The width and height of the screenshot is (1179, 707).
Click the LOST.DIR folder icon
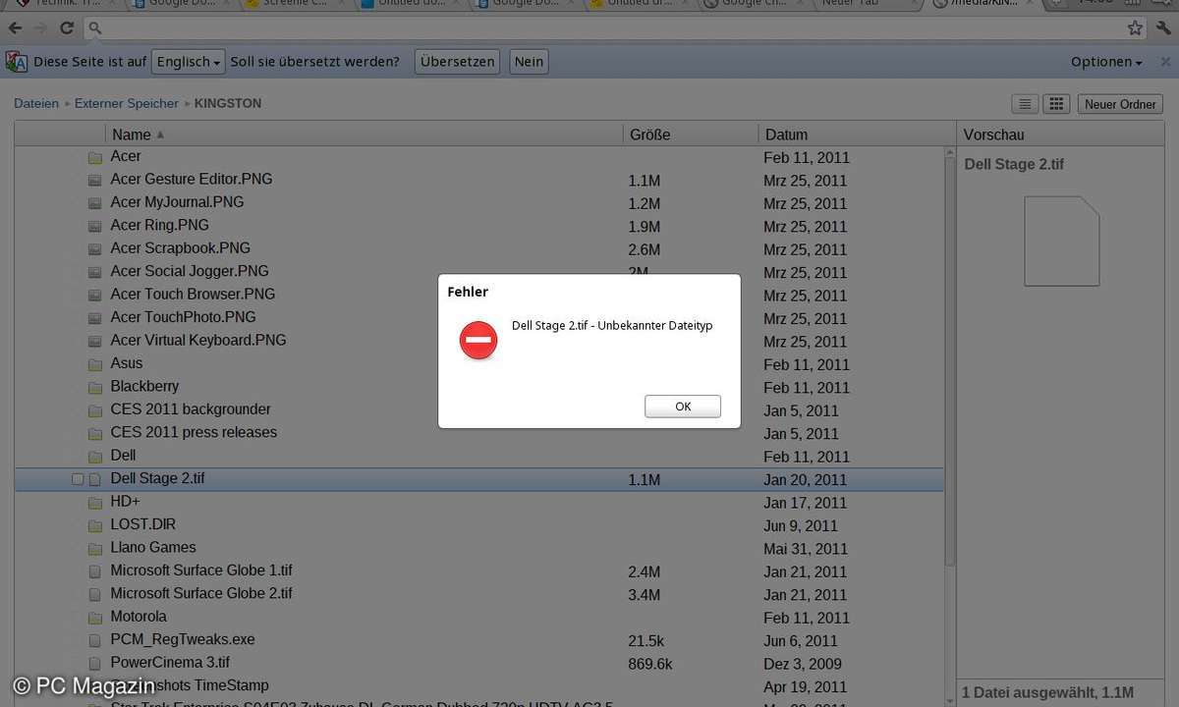pyautogui.click(x=94, y=525)
